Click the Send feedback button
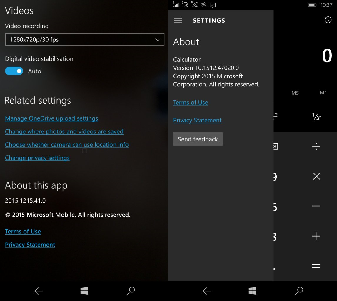 point(198,139)
